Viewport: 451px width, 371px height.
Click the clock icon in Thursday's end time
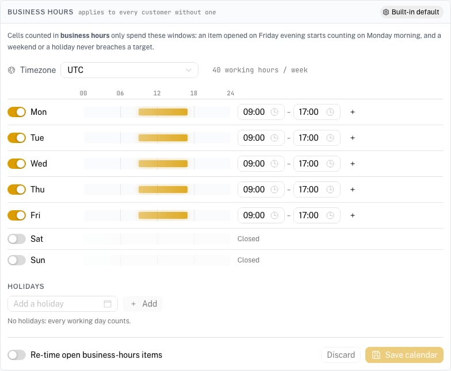point(330,190)
